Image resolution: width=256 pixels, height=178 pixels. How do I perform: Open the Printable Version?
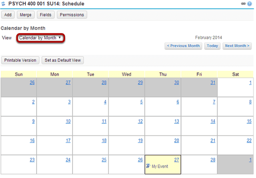(x=20, y=60)
